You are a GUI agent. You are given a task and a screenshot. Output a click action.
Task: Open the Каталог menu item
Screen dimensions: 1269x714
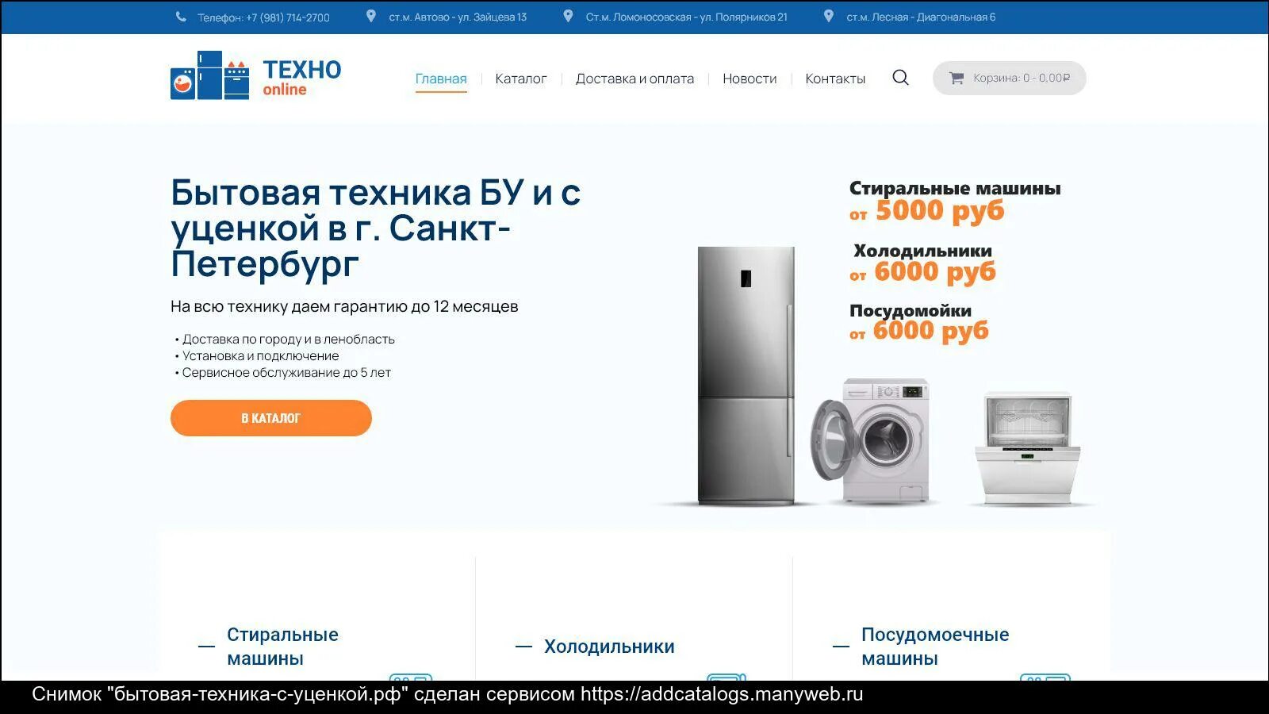(x=521, y=79)
